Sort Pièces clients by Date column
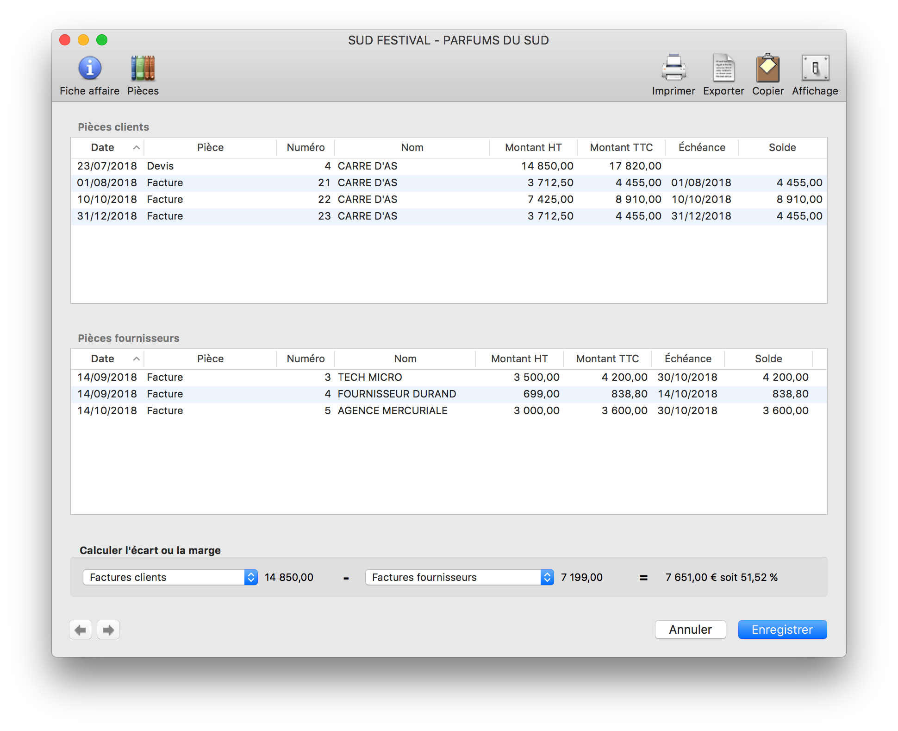This screenshot has height=731, width=898. (107, 148)
